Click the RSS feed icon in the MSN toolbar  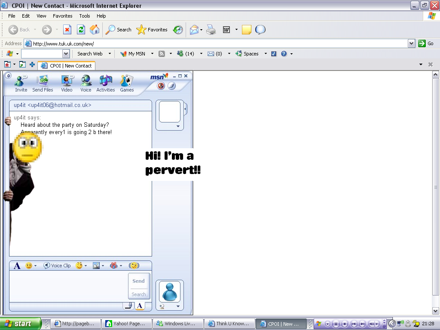coord(162,54)
